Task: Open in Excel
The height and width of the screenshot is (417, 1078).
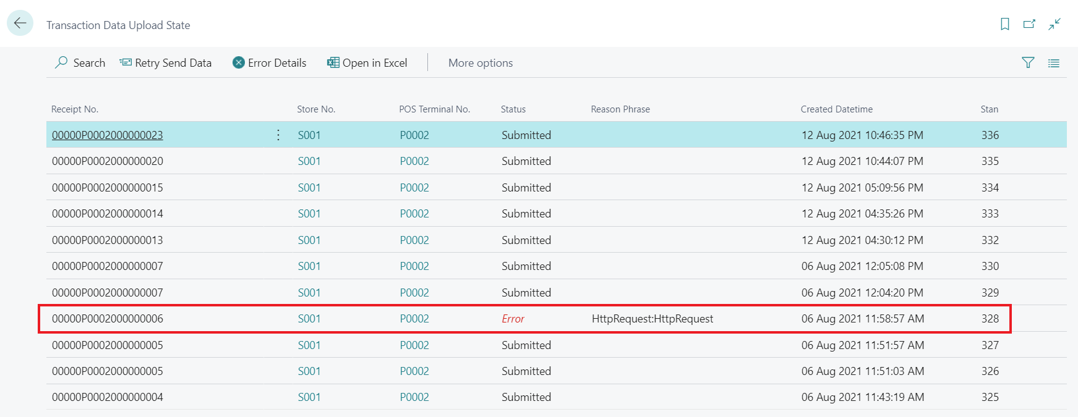Action: tap(367, 62)
